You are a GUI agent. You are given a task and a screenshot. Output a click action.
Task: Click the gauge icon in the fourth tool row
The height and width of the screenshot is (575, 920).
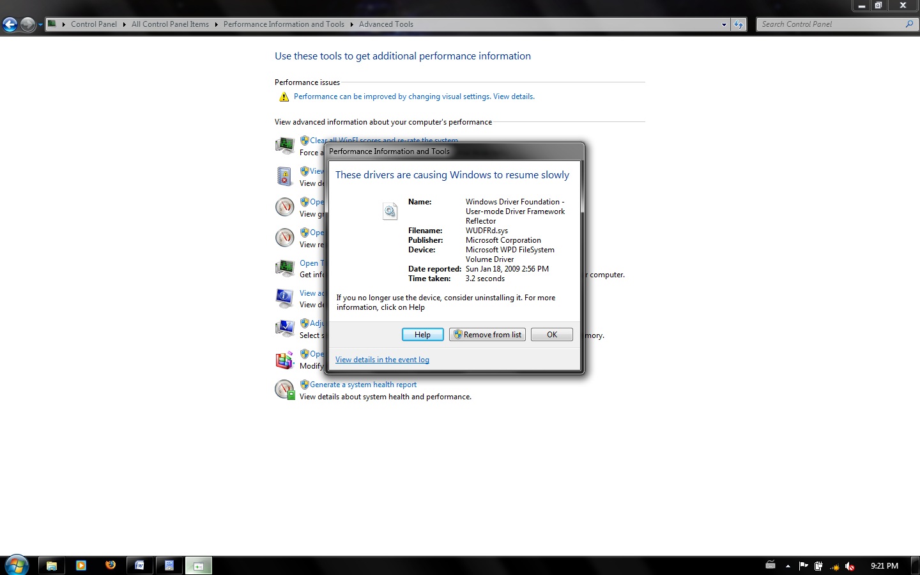click(x=284, y=238)
